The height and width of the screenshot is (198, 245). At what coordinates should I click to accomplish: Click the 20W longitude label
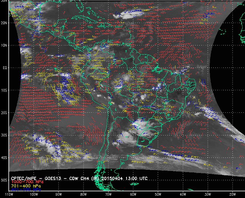(x=232, y=195)
